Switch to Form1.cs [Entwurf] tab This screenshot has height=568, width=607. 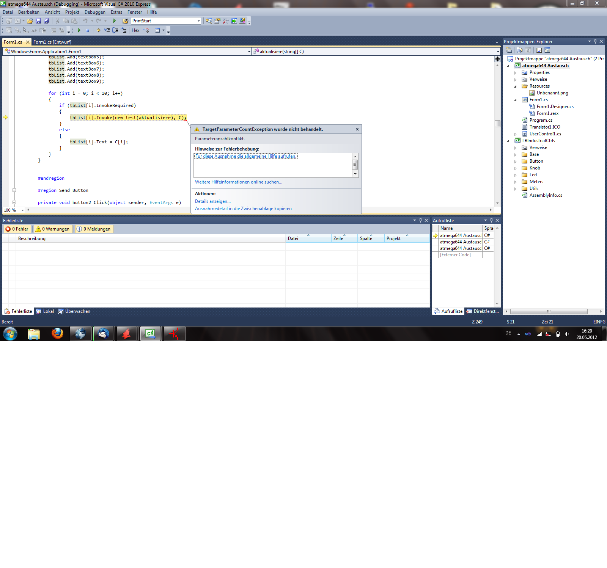[52, 42]
